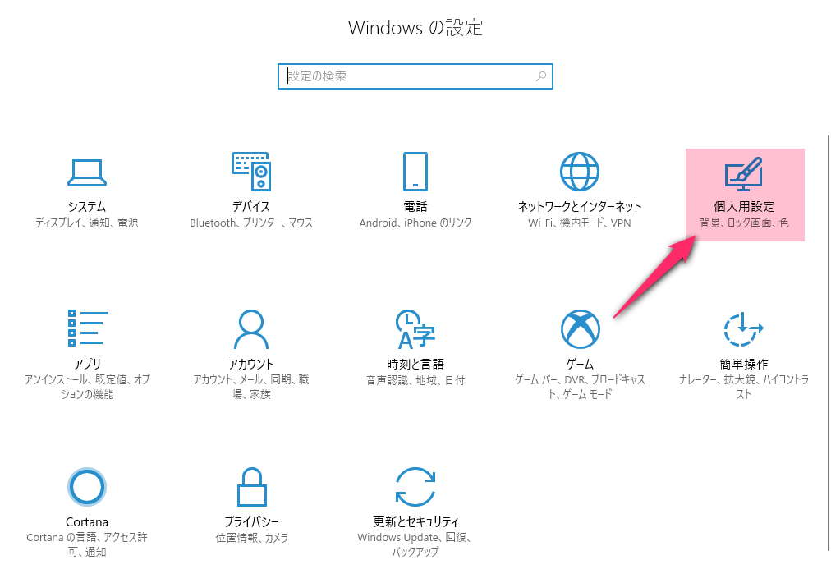Click the 更新とセキュリティ sync arrows icon
This screenshot has width=831, height=583.
(415, 487)
